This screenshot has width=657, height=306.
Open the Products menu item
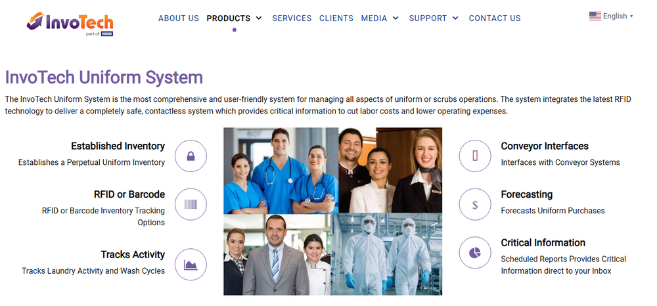coord(229,18)
